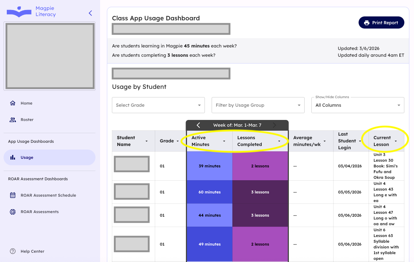Sort by the Current Lesson column arrow
Image resolution: width=414 pixels, height=262 pixels.
[x=395, y=141]
